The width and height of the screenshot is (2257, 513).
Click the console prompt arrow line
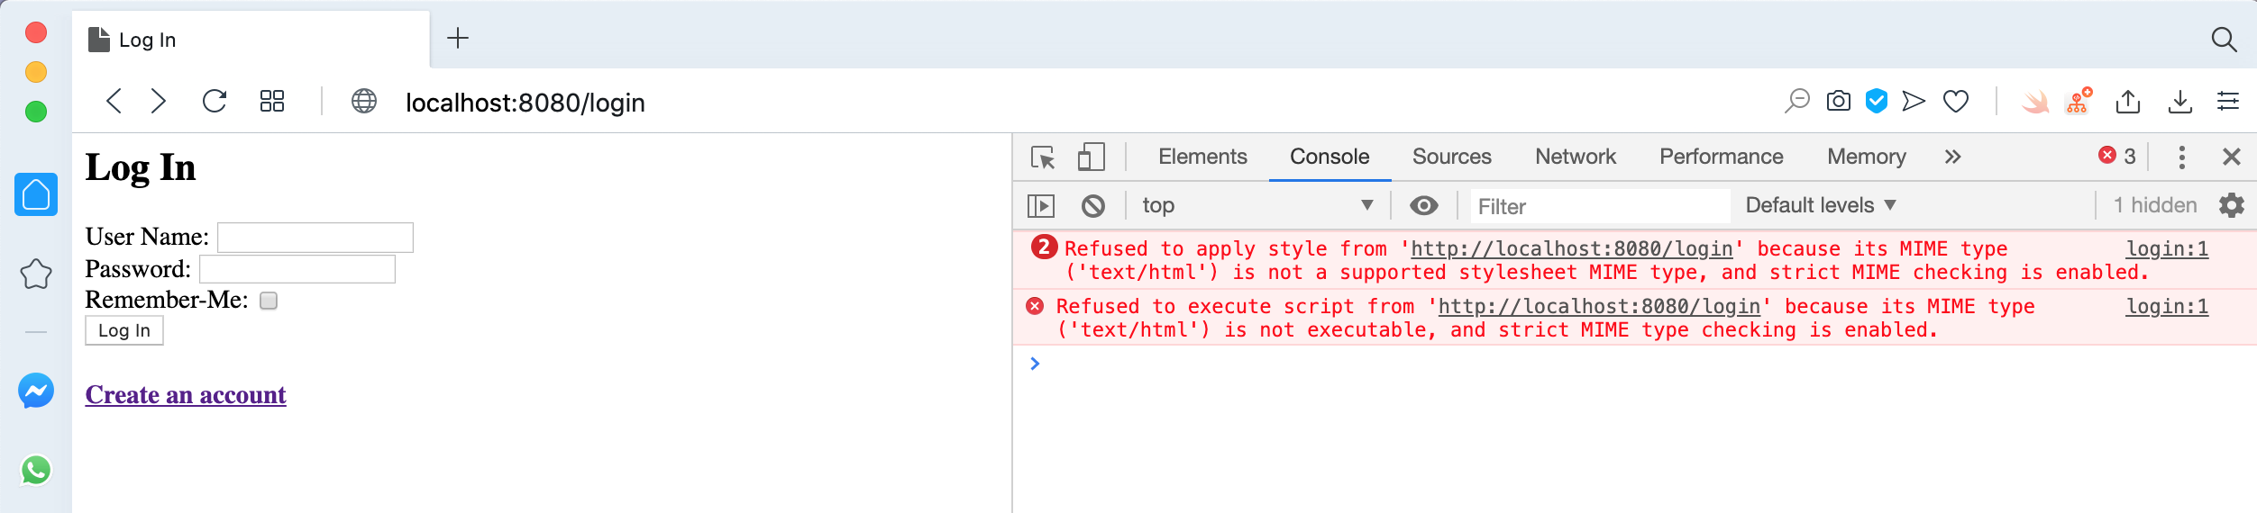pyautogui.click(x=1035, y=363)
